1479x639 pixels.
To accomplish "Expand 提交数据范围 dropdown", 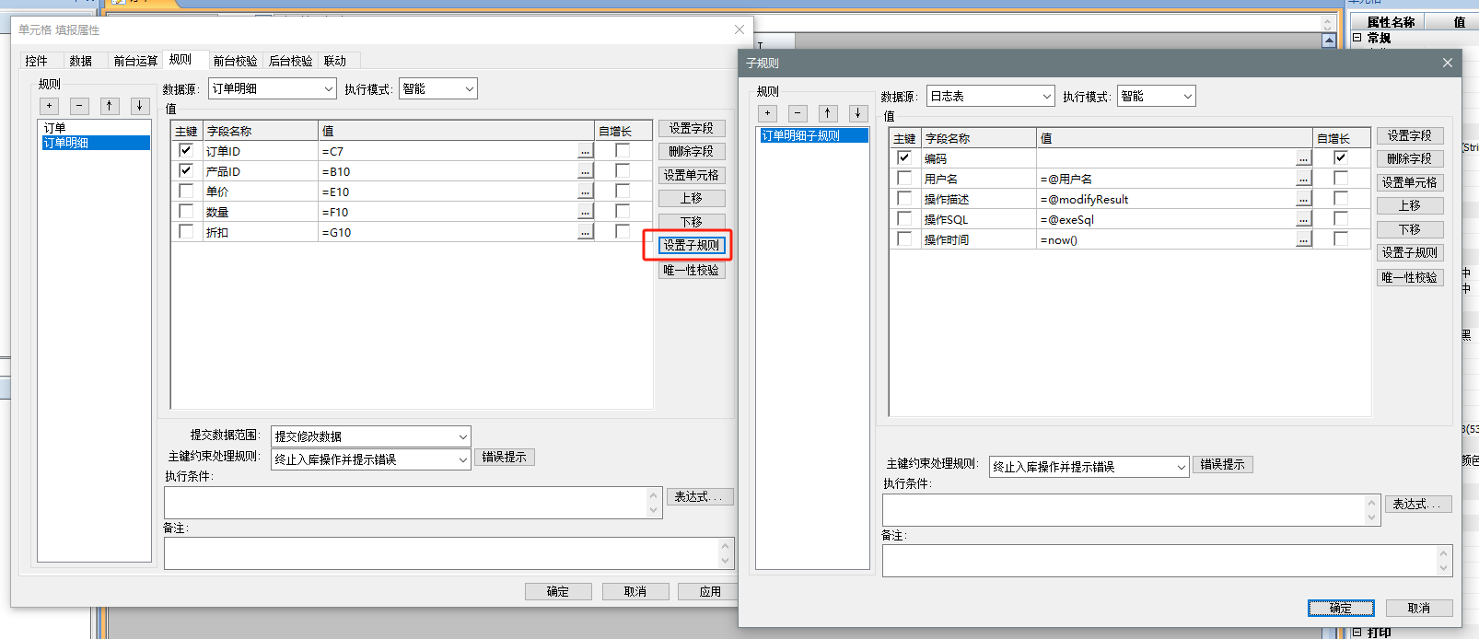I will coord(462,436).
